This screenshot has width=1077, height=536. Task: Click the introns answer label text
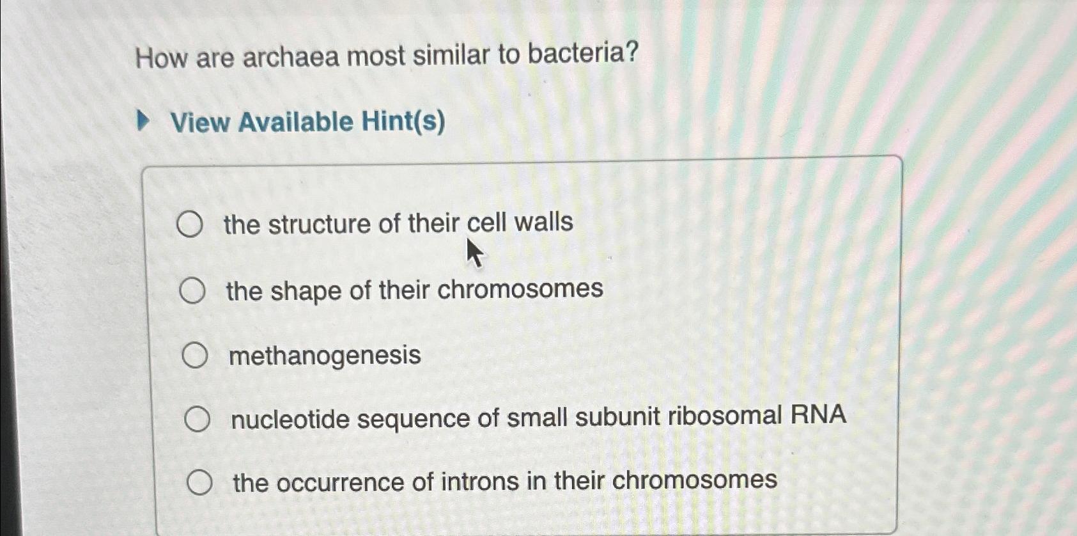503,480
